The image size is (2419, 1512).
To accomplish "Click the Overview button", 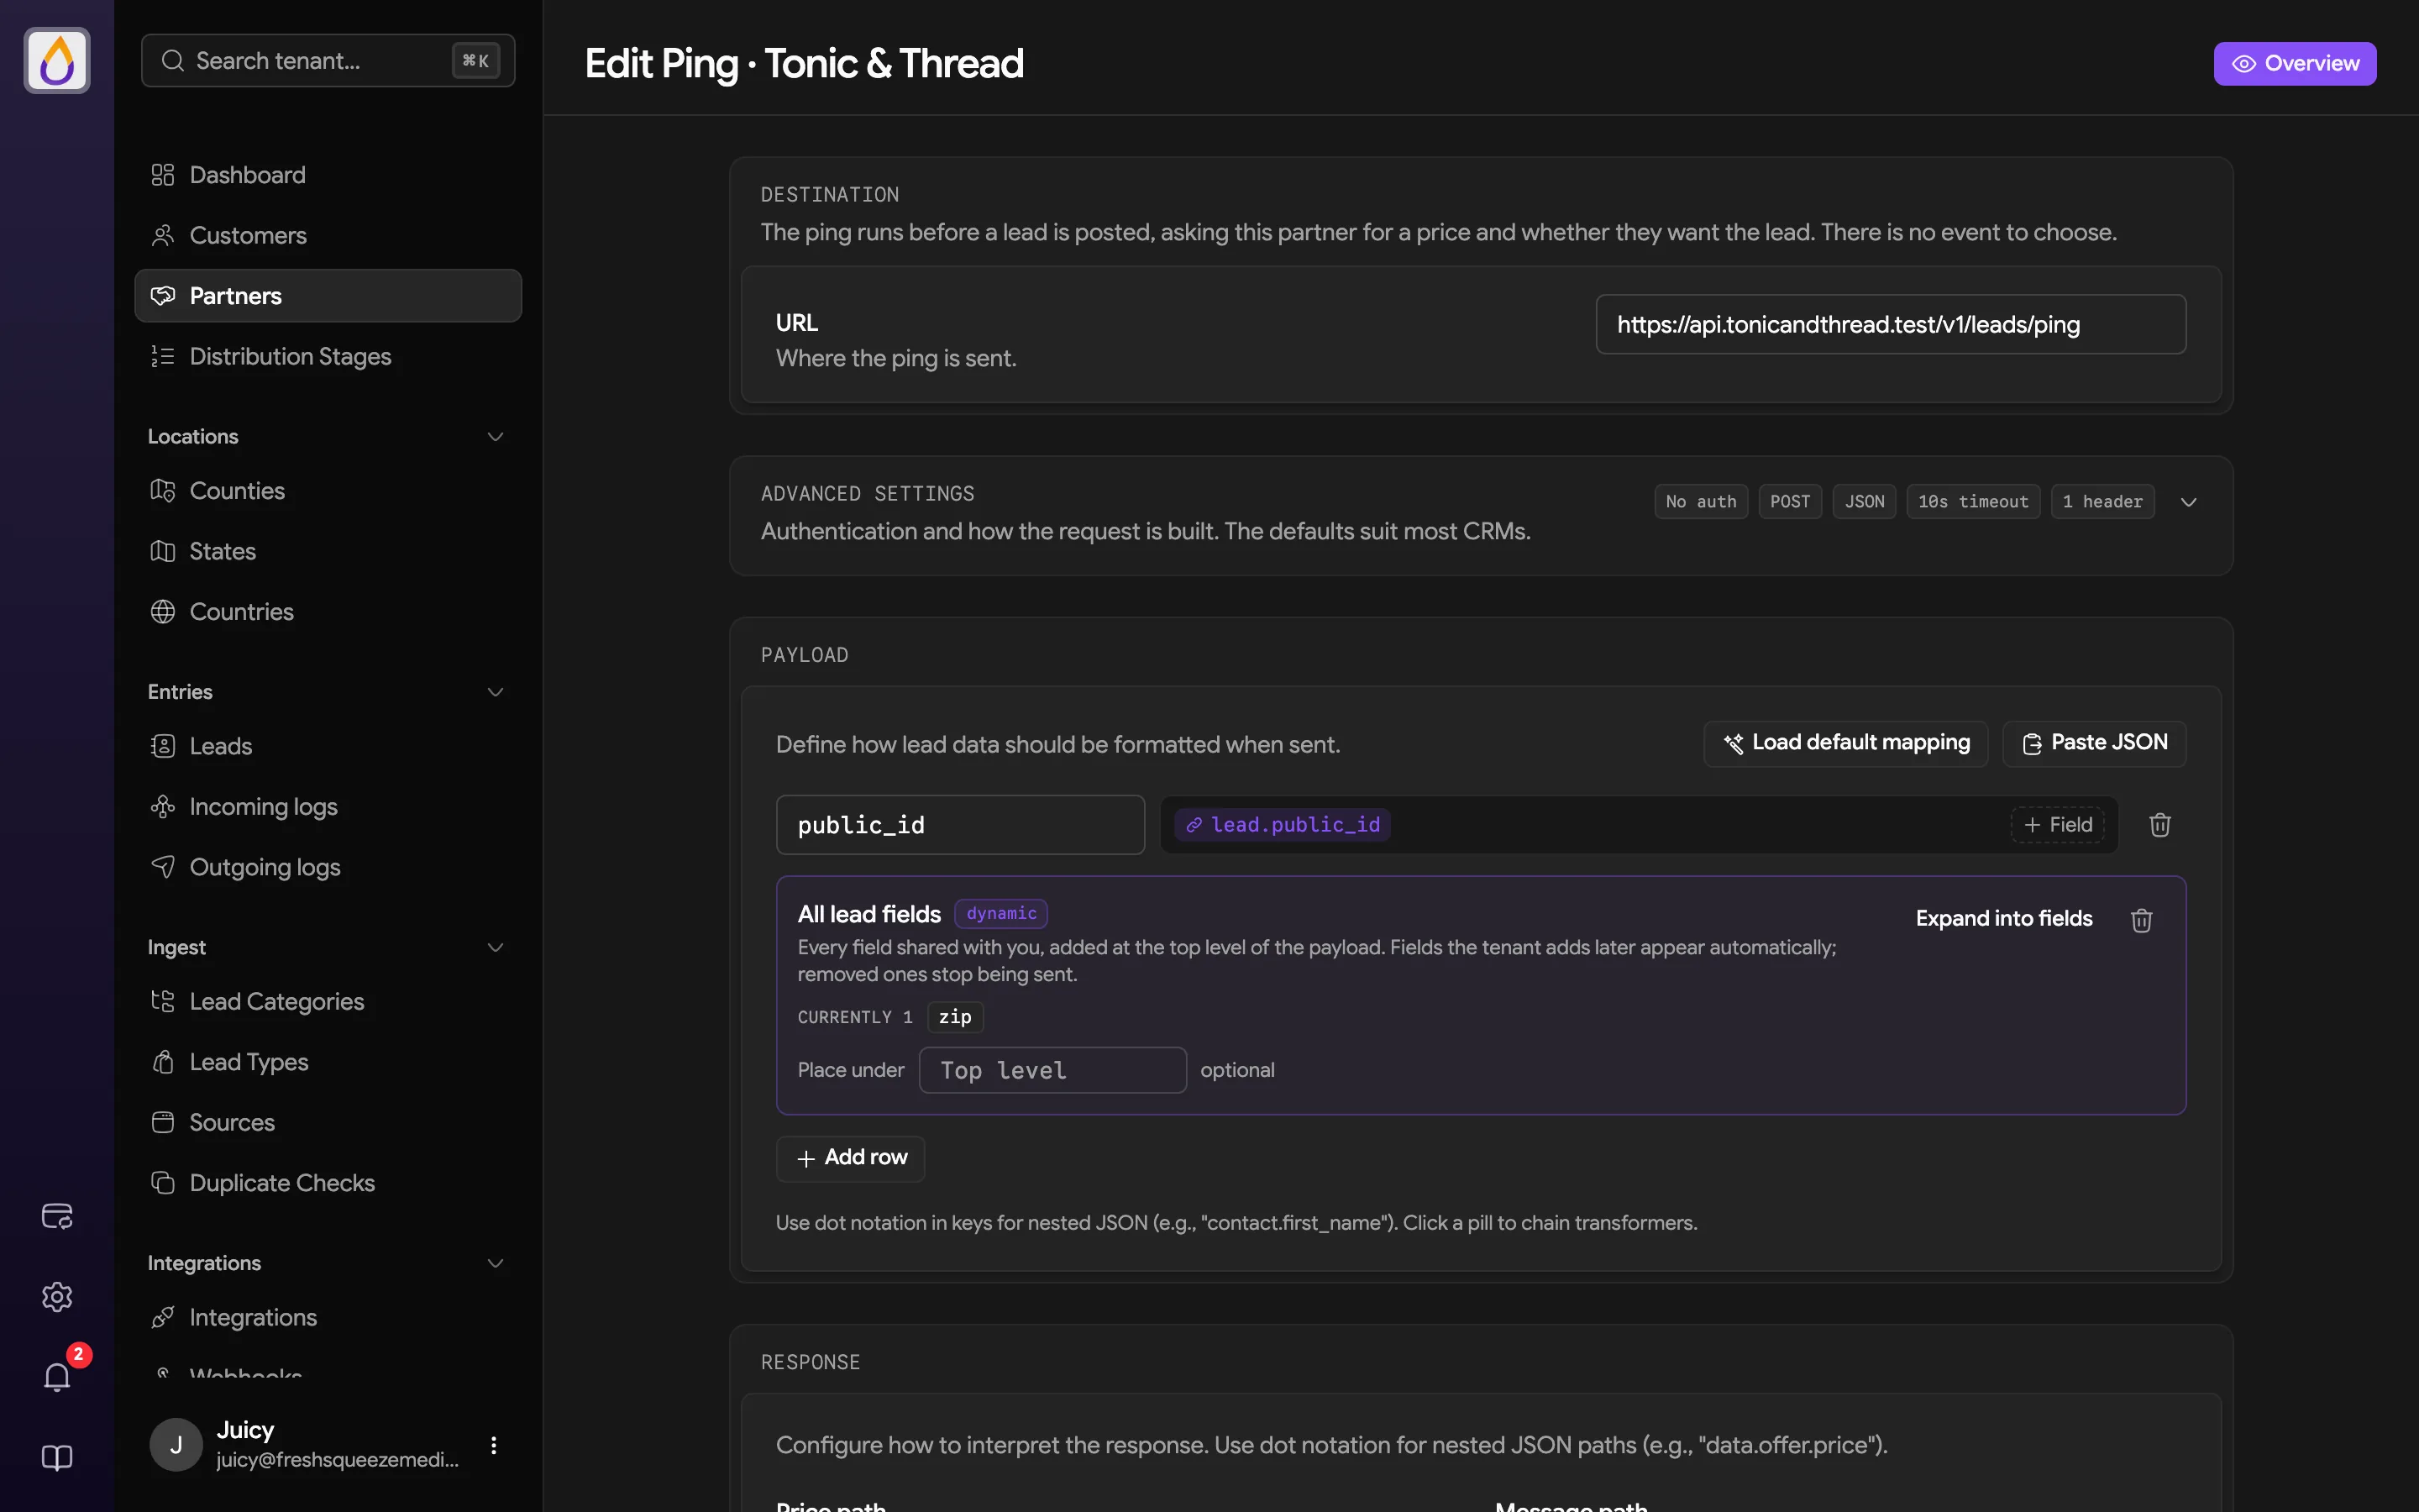I will pos(2294,63).
